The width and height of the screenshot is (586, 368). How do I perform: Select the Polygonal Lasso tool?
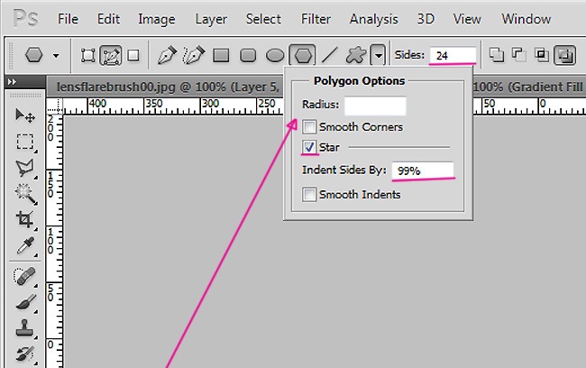pyautogui.click(x=25, y=168)
